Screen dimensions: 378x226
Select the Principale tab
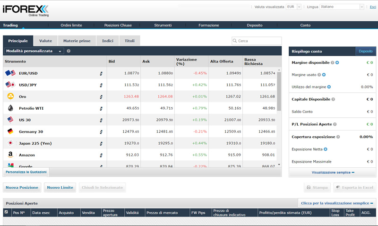18,41
